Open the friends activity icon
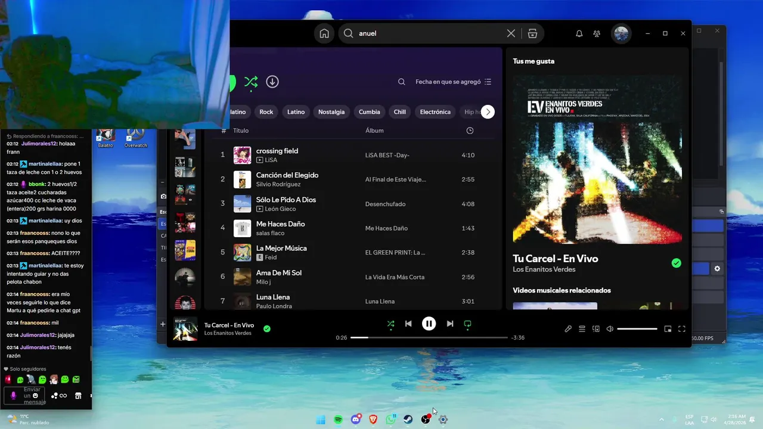The width and height of the screenshot is (763, 429). point(597,33)
